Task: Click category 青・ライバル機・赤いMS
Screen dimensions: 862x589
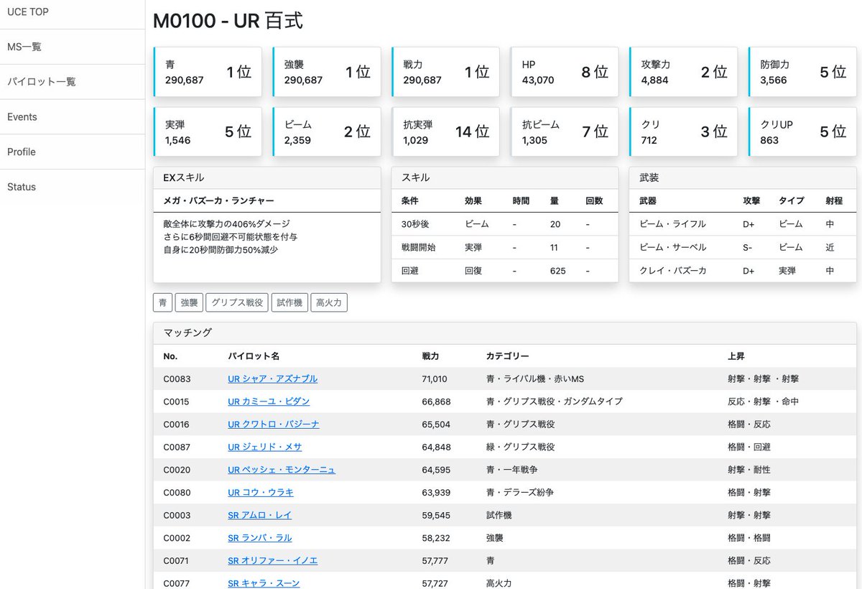Action: click(535, 379)
